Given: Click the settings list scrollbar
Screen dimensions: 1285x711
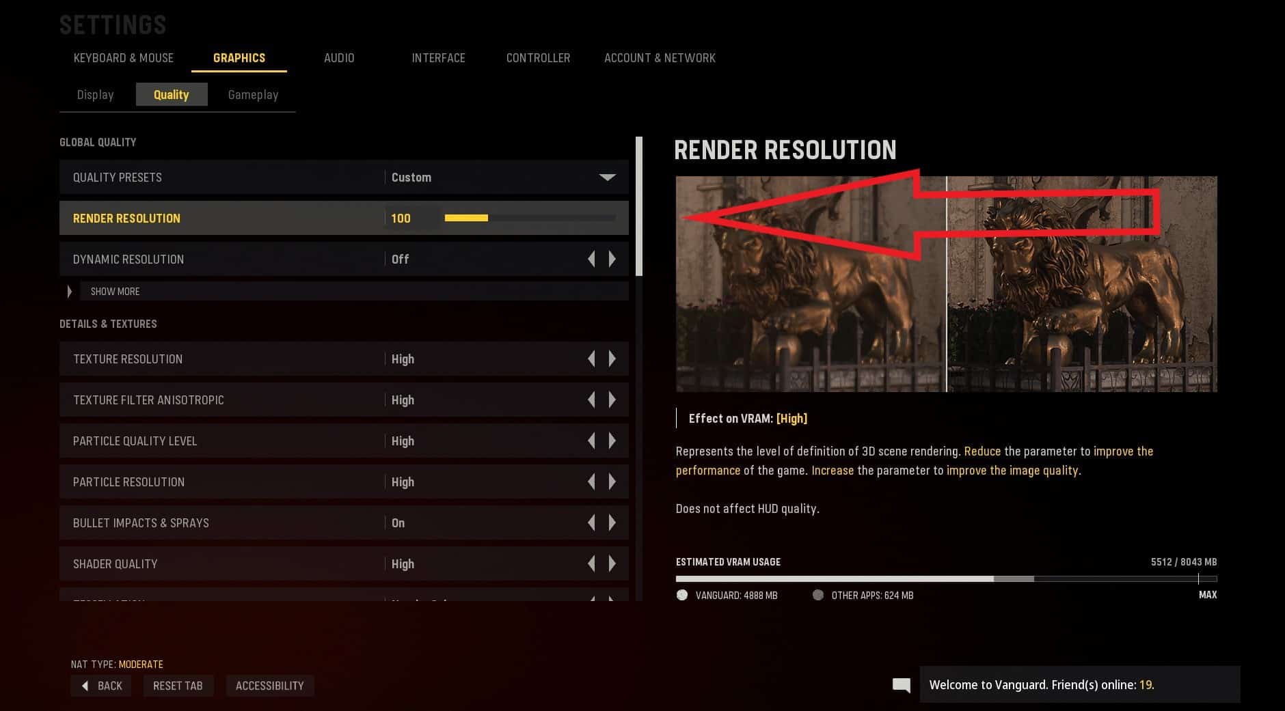Looking at the screenshot, I should [639, 206].
